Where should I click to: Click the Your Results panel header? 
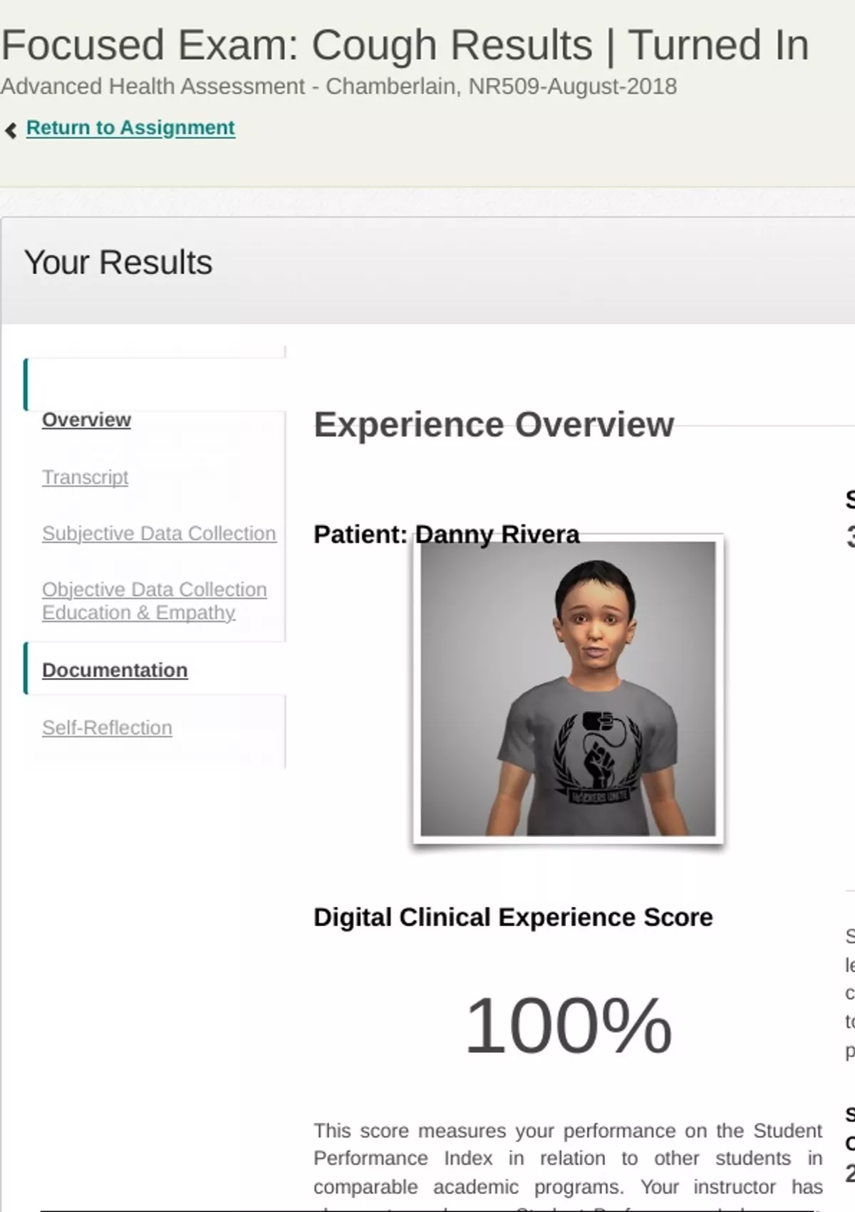click(x=118, y=262)
